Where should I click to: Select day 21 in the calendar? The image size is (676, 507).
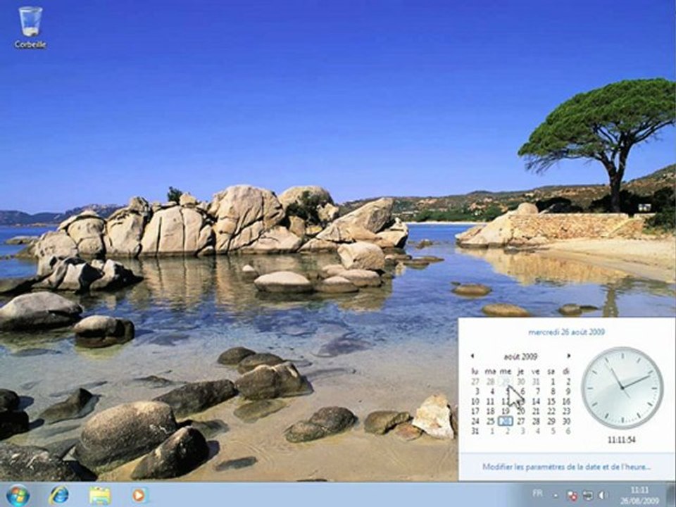[536, 411]
